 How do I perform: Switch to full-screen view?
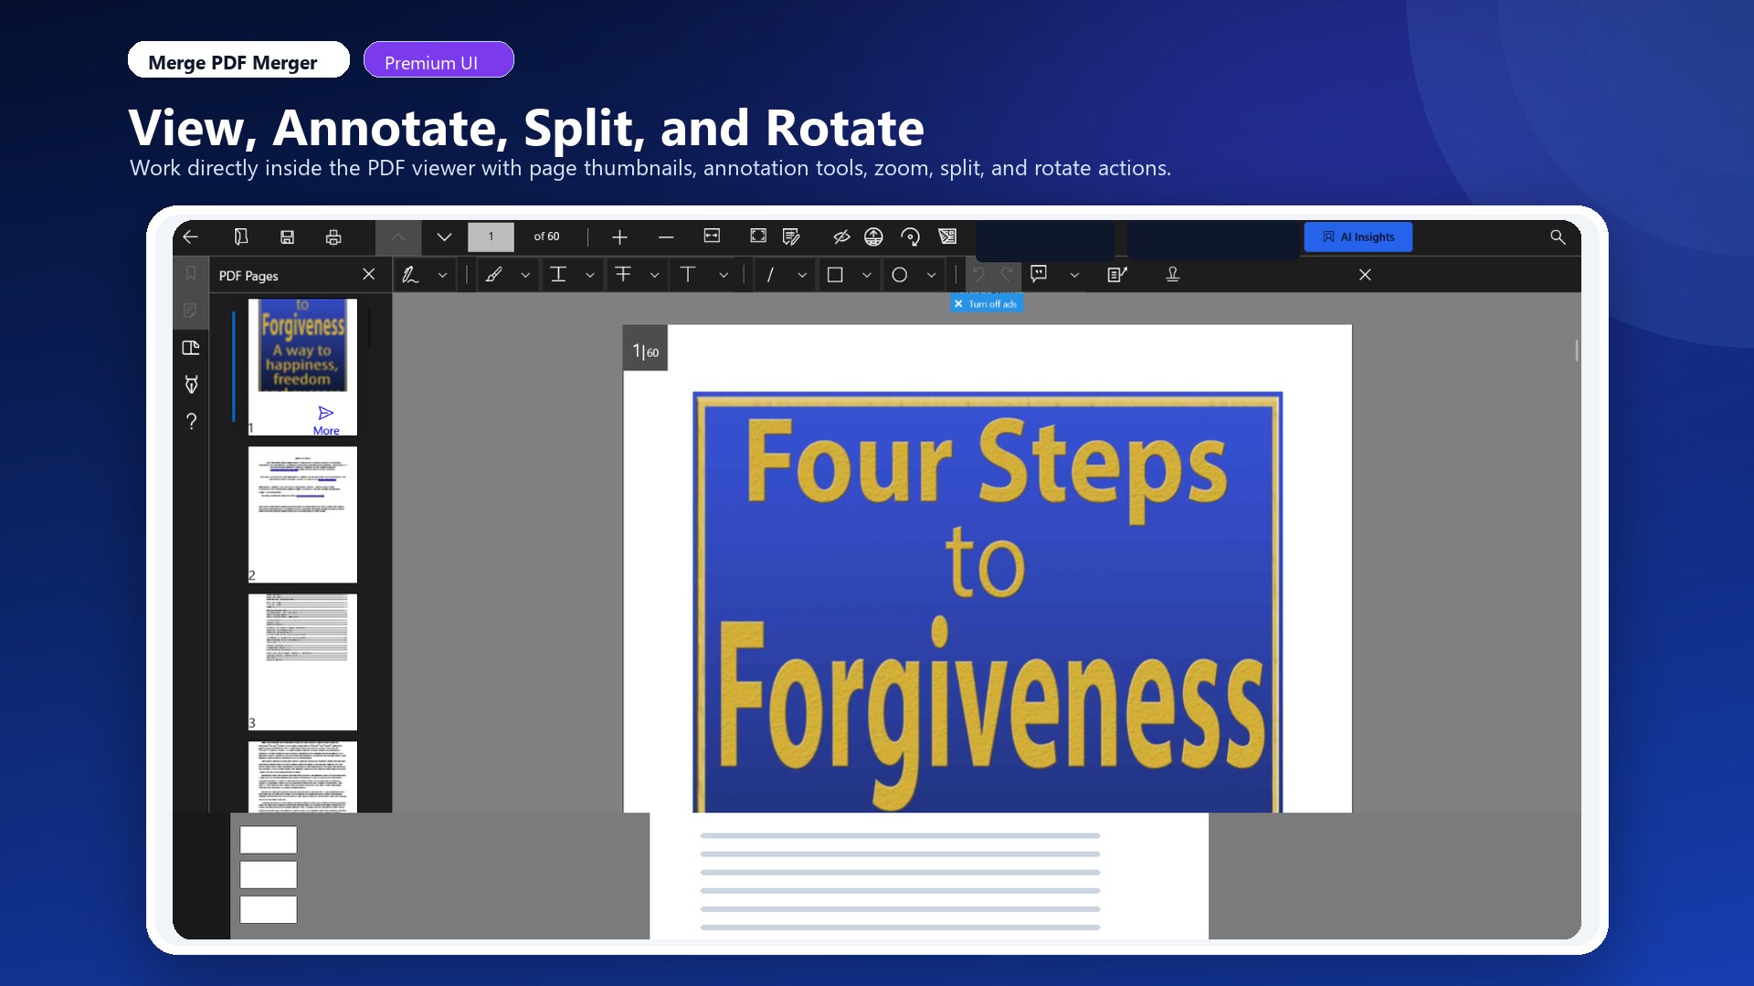[x=758, y=236]
